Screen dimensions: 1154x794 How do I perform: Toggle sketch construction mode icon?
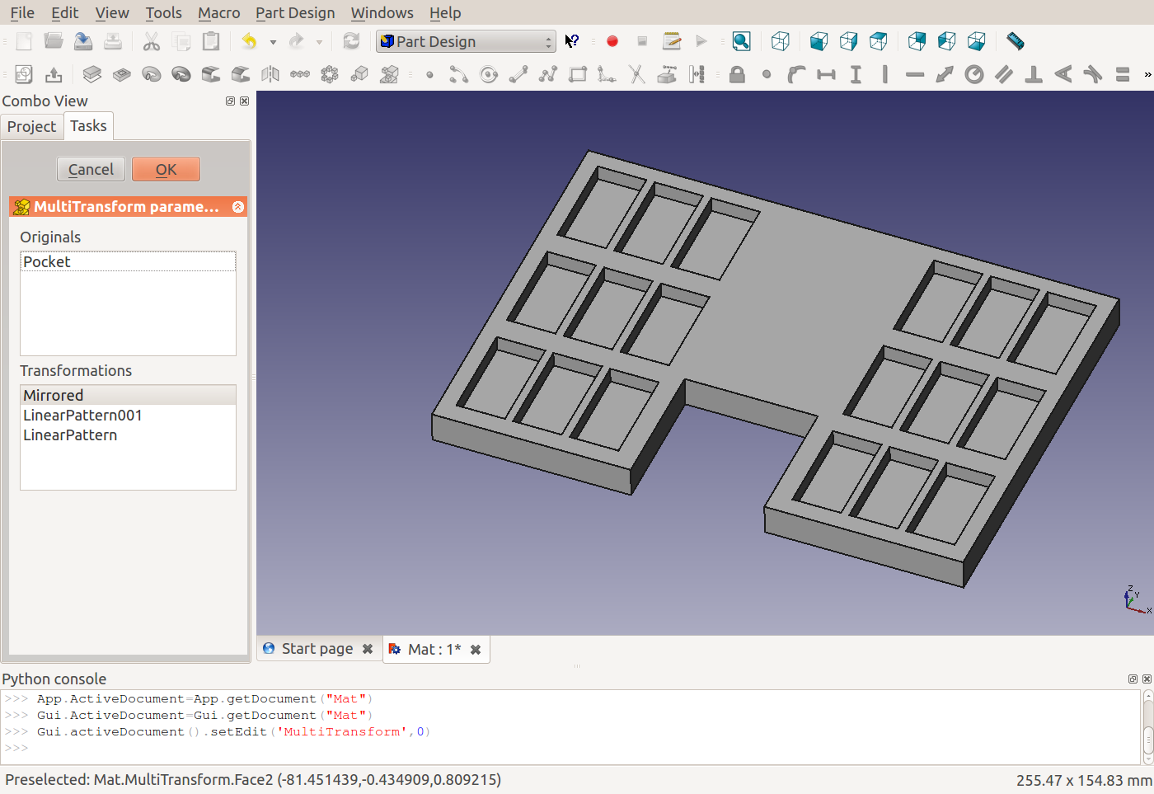click(x=697, y=74)
